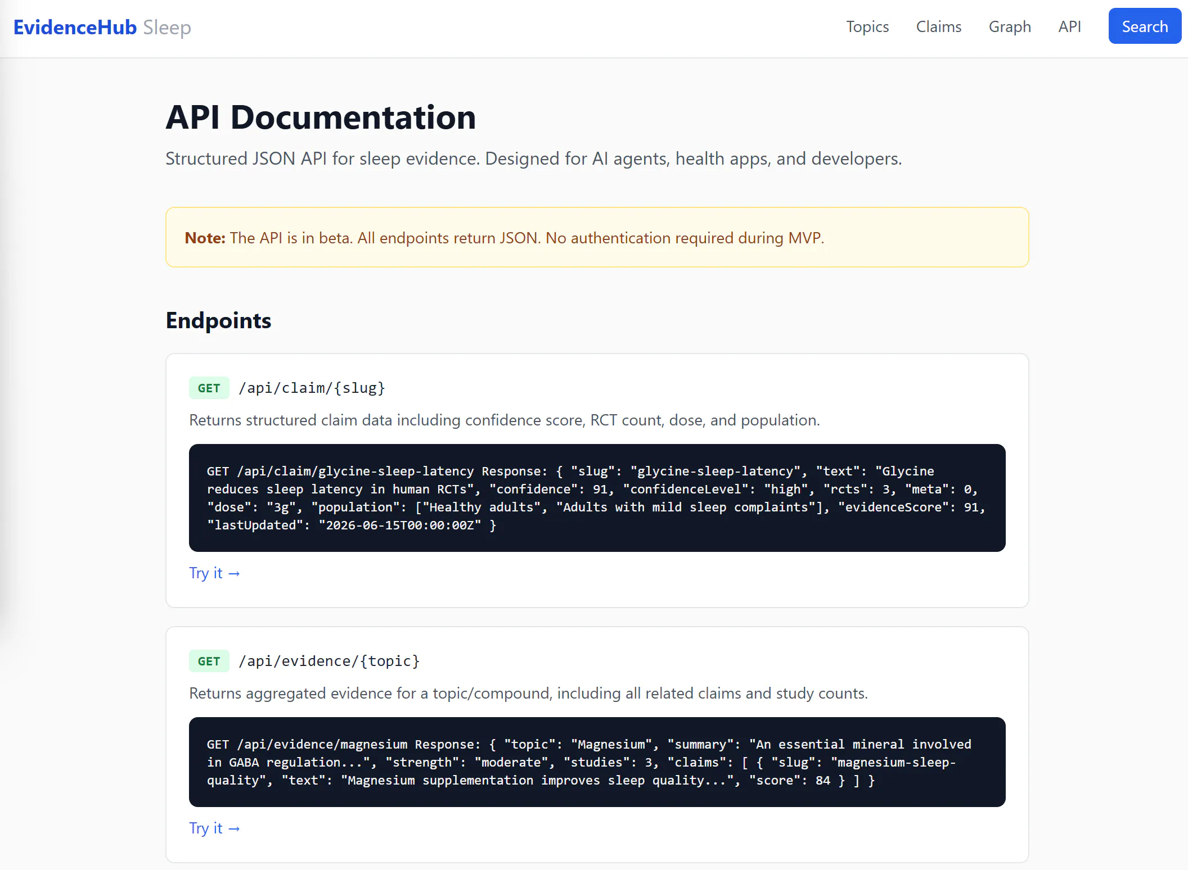Click Try it under the evidence endpoint

(214, 828)
